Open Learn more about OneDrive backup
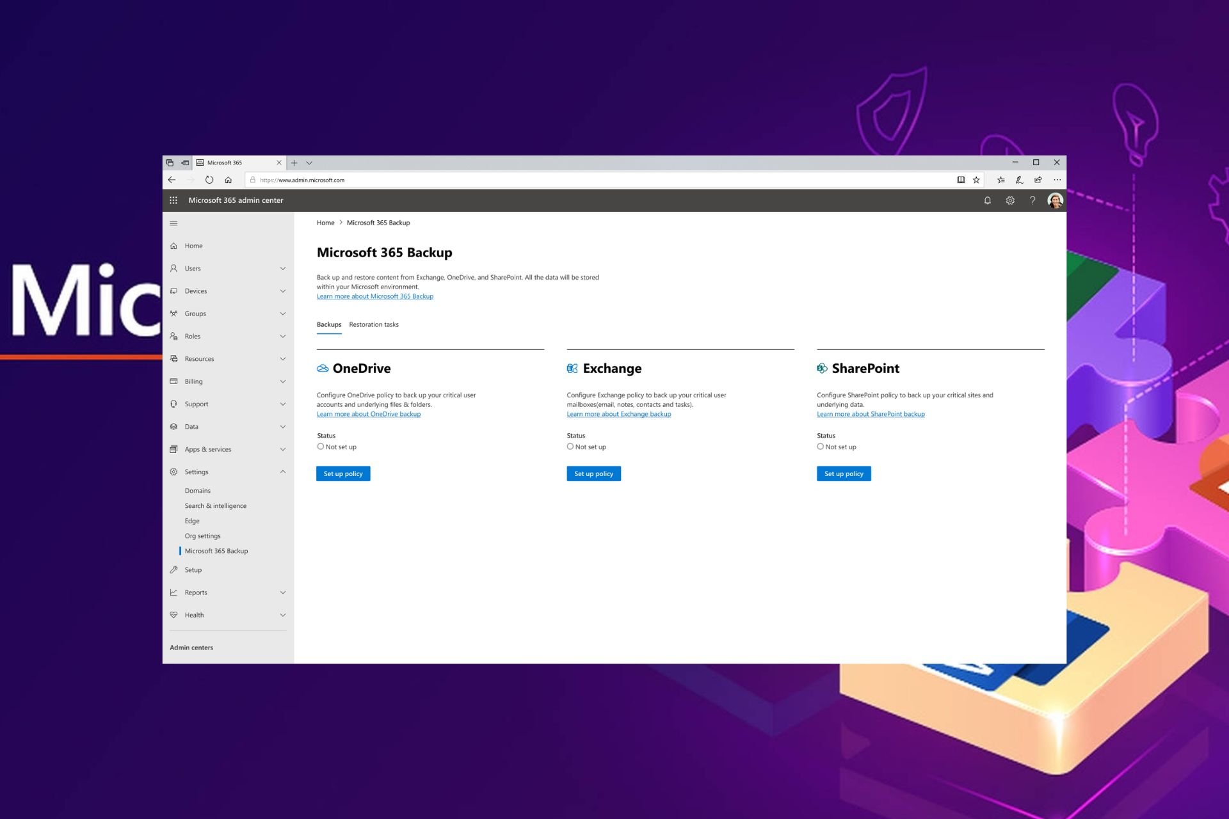This screenshot has height=819, width=1229. [x=369, y=414]
